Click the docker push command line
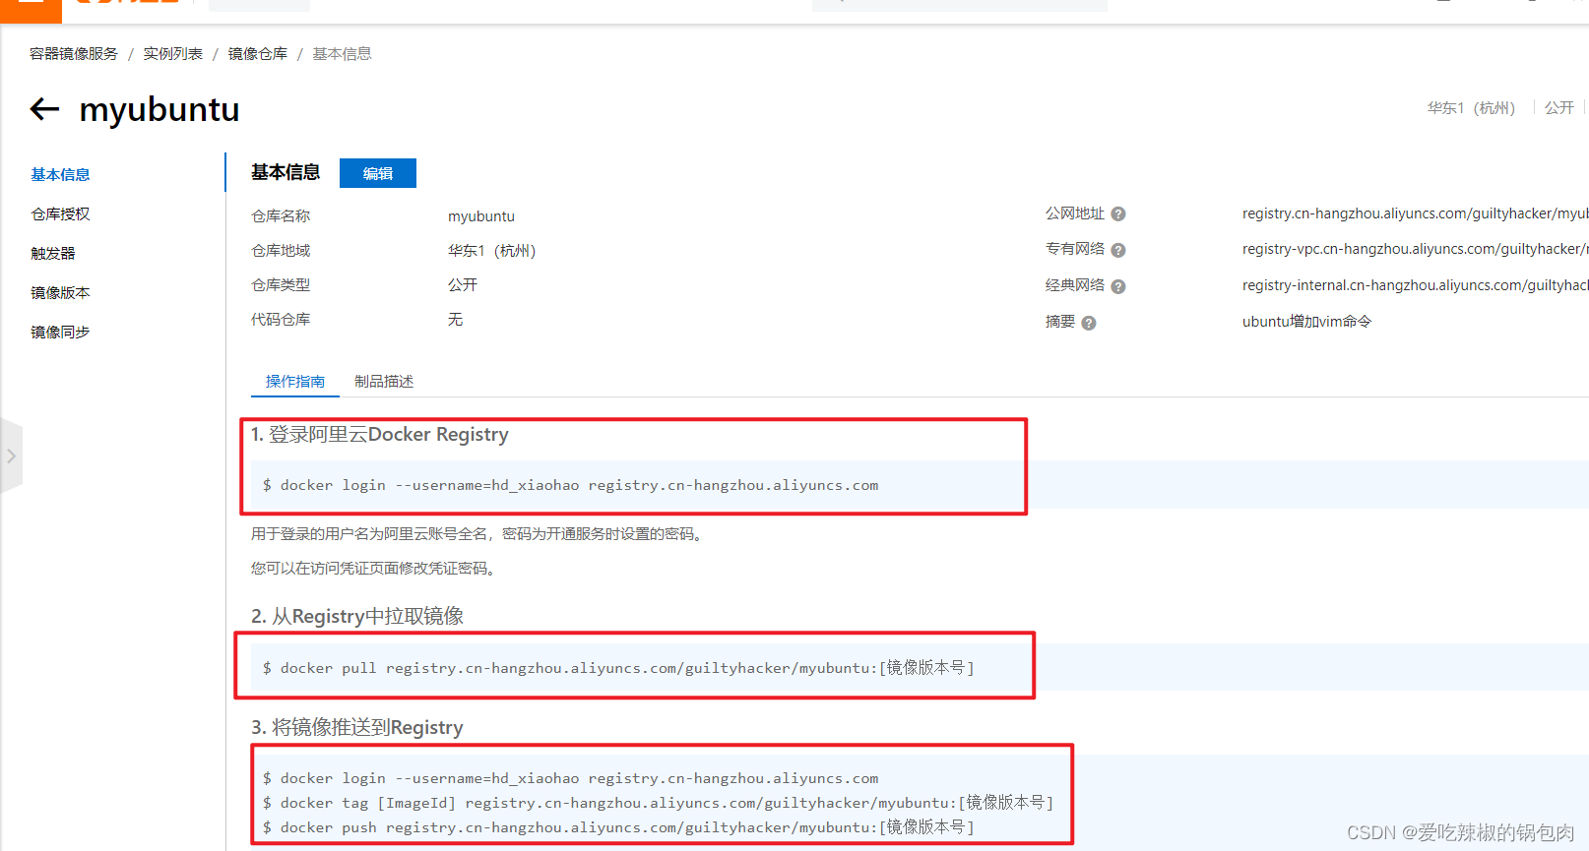This screenshot has height=851, width=1589. point(618,827)
